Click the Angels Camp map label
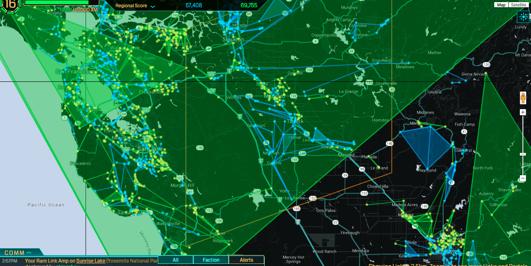 pyautogui.click(x=339, y=20)
